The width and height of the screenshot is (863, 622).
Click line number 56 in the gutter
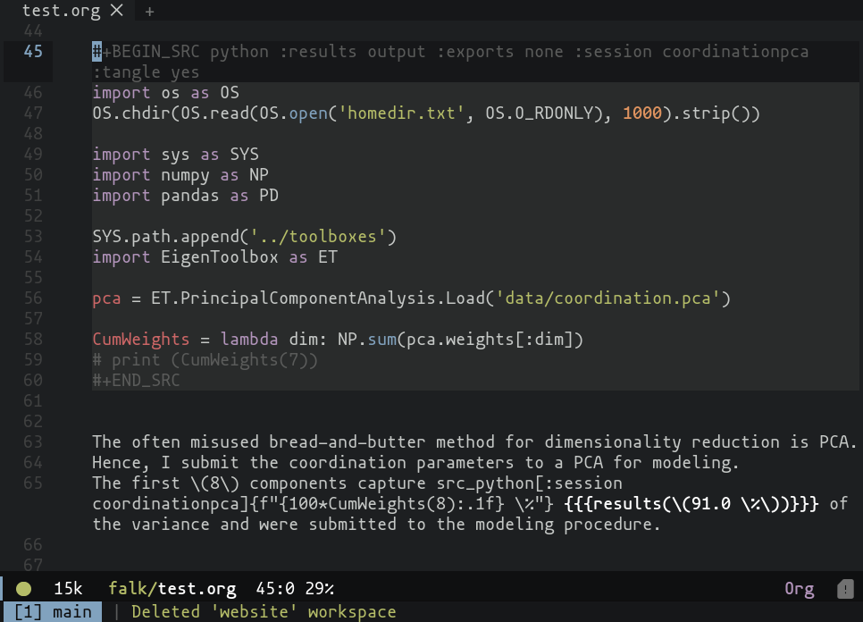point(33,298)
